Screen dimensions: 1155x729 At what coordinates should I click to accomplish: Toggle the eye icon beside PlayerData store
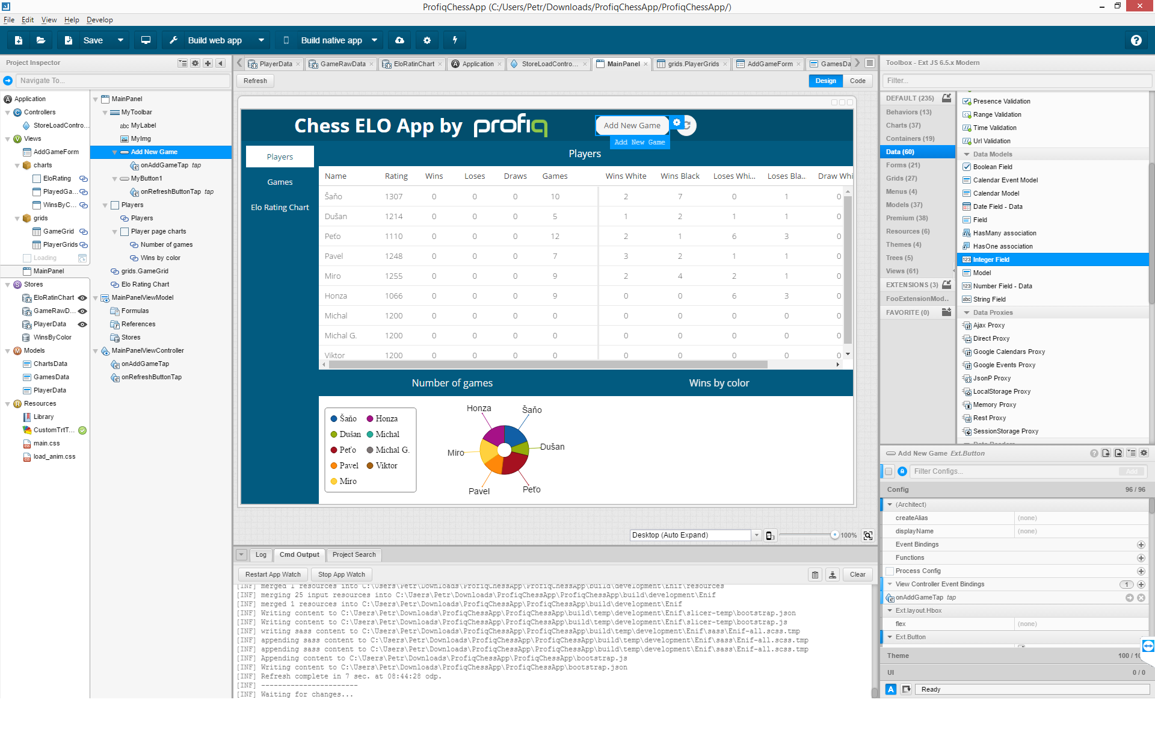82,324
